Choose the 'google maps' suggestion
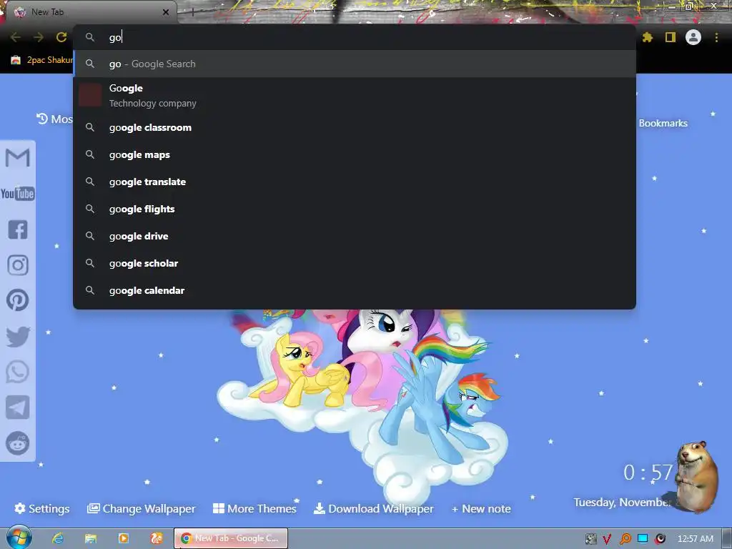This screenshot has height=549, width=732. coord(355,154)
